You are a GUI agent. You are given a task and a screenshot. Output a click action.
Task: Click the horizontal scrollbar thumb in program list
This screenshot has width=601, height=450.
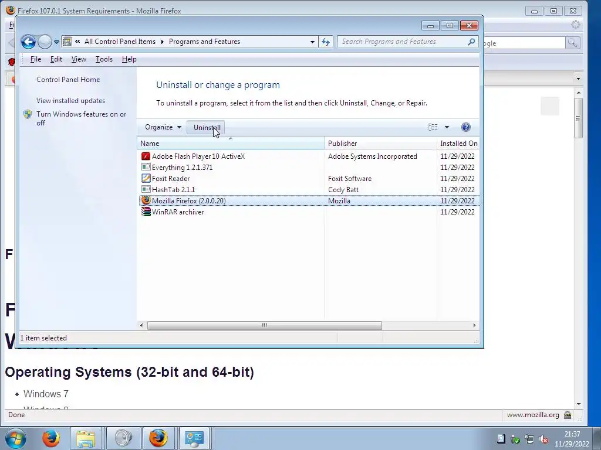265,325
